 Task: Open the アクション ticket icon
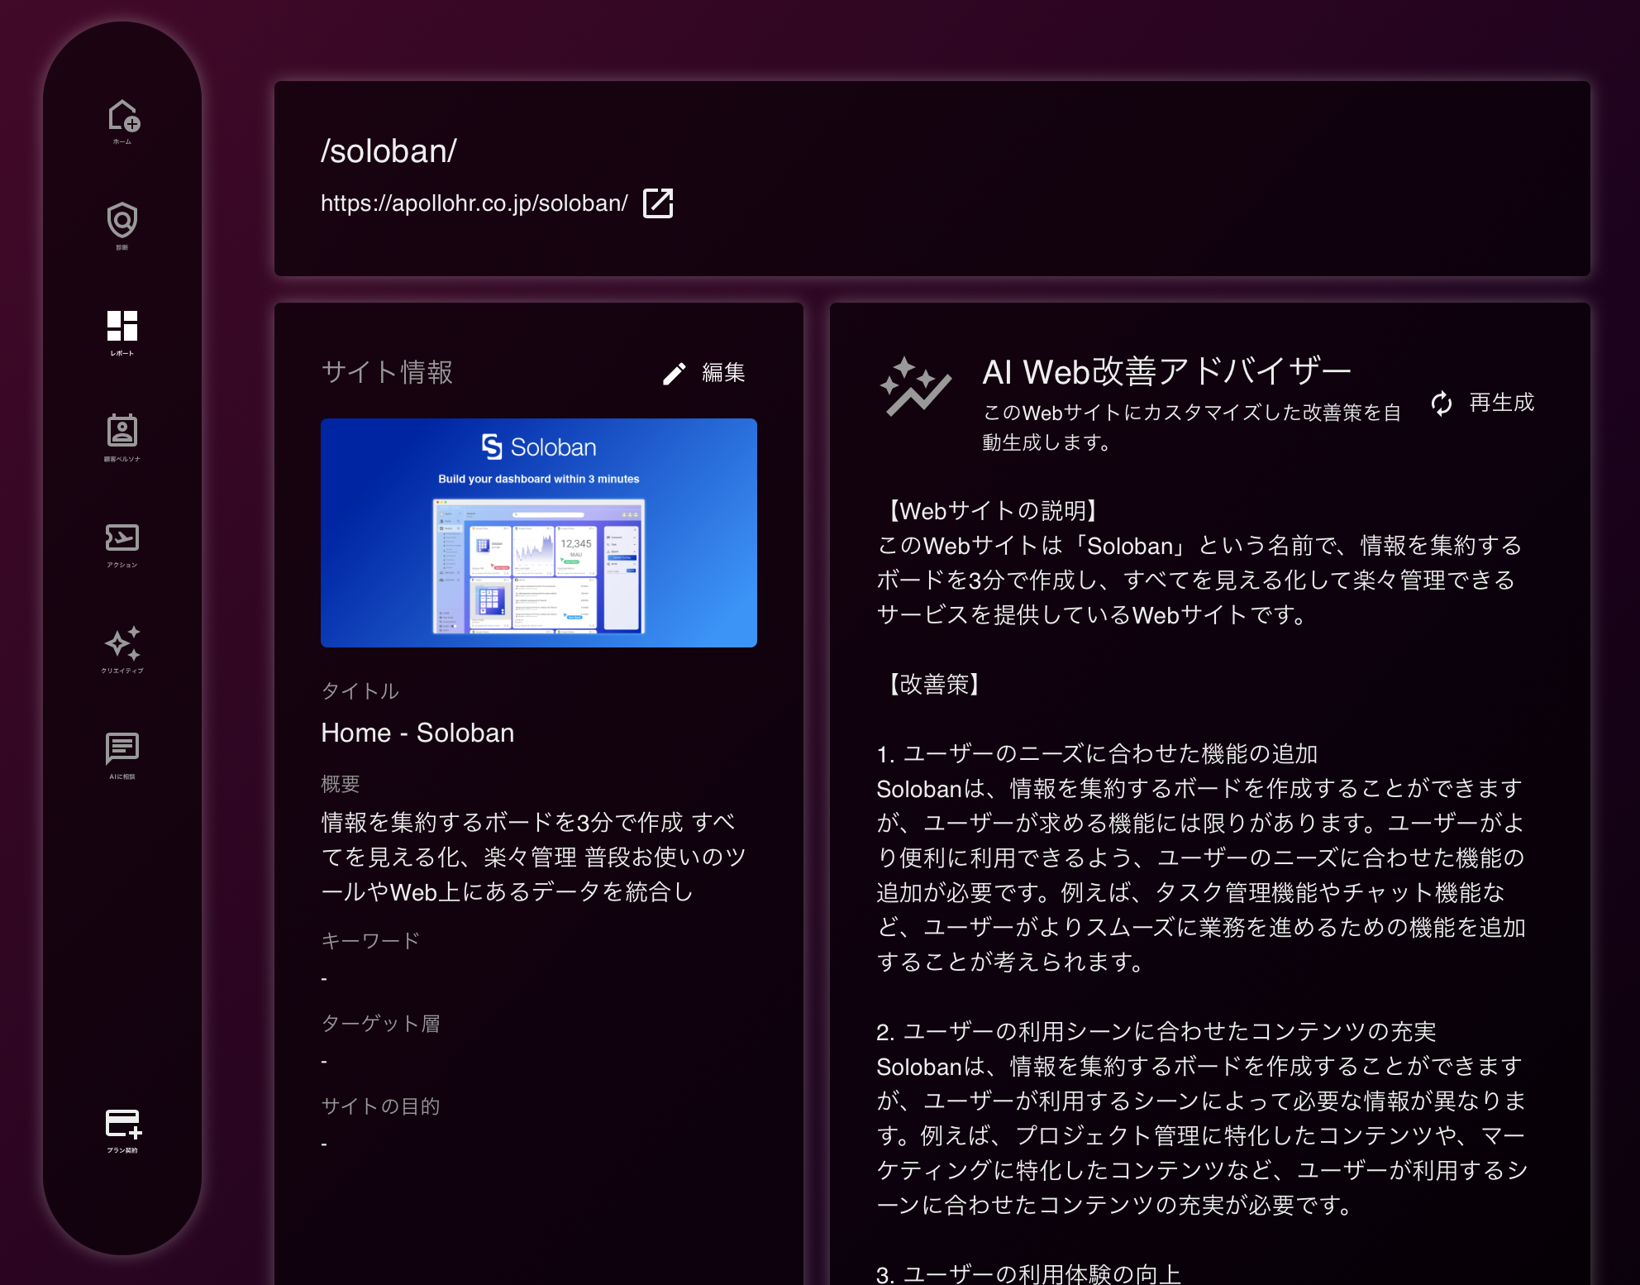[122, 538]
